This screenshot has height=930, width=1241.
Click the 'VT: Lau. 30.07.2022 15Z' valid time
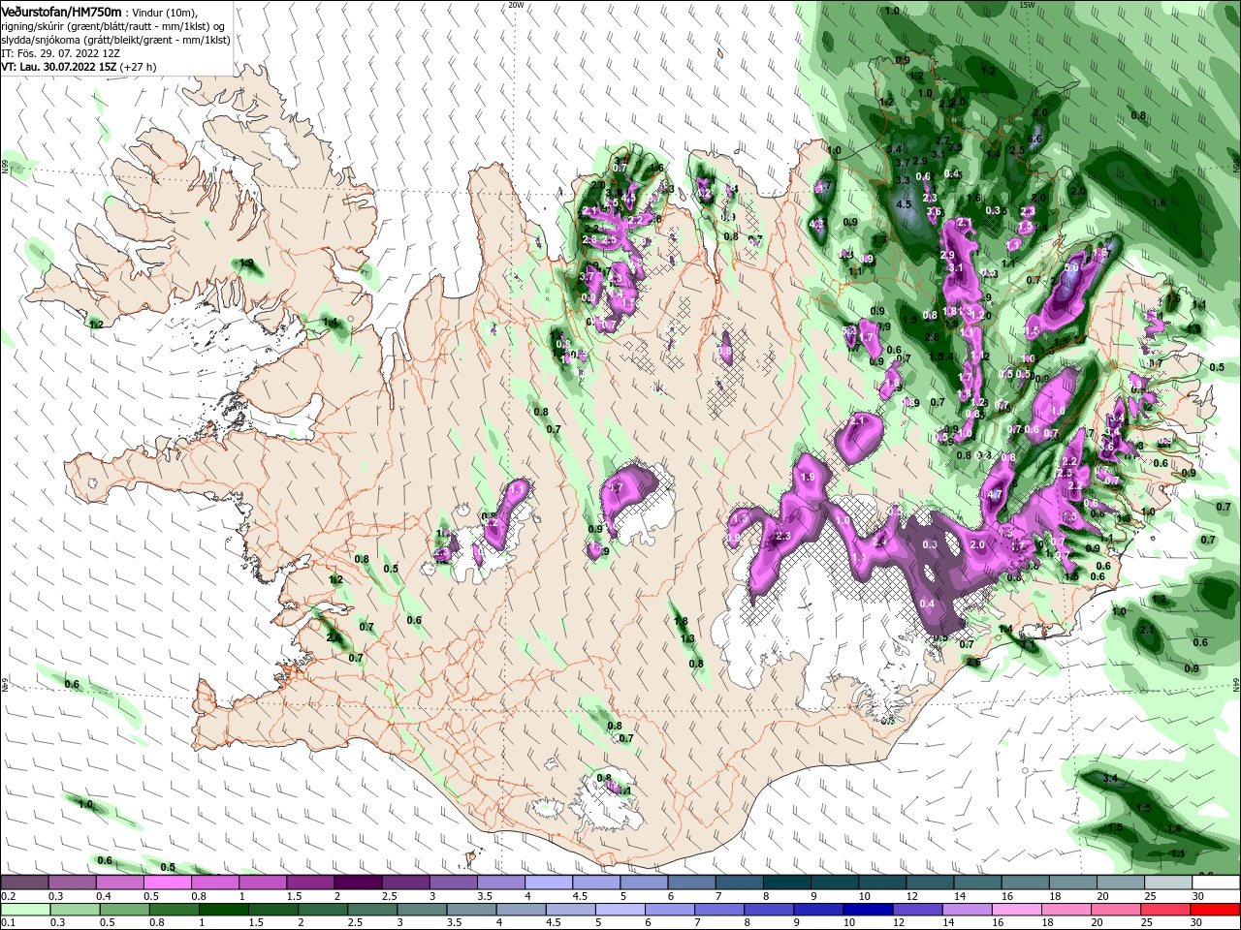click(x=58, y=68)
